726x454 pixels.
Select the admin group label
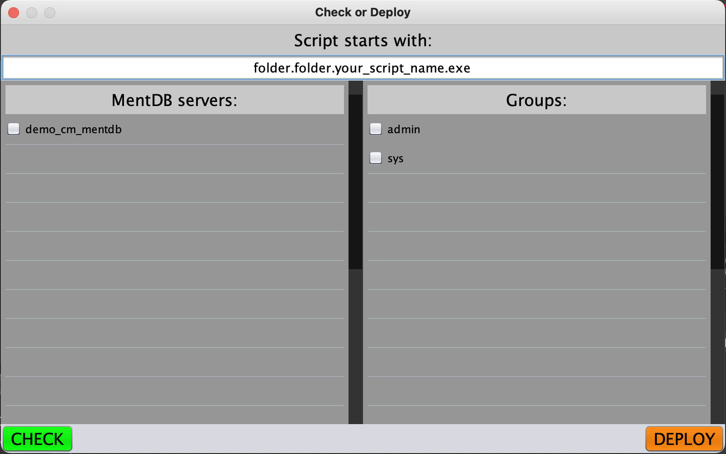pyautogui.click(x=404, y=130)
